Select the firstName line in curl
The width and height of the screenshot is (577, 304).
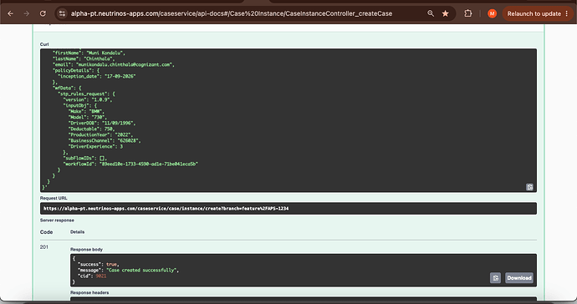pos(89,53)
